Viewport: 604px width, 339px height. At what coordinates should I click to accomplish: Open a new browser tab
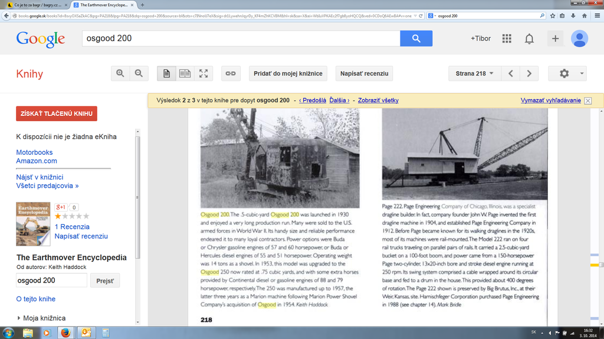(x=143, y=5)
